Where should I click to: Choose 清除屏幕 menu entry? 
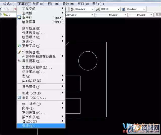point(41,22)
